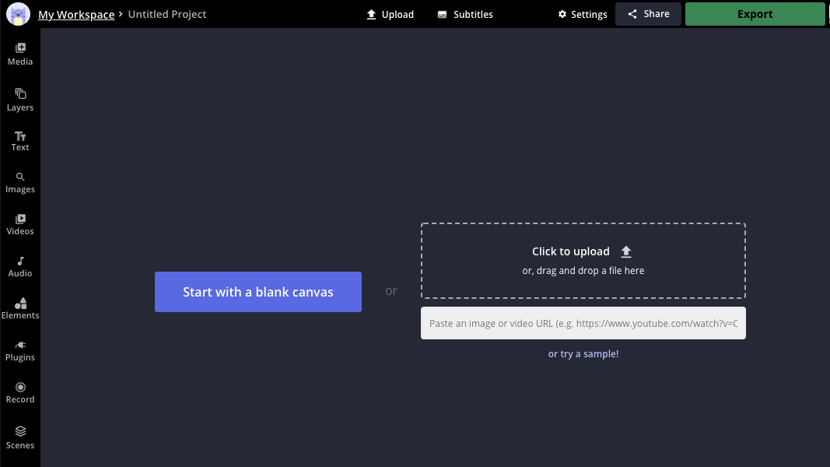Viewport: 830px width, 467px height.
Task: Open the Images panel
Action: tap(19, 181)
